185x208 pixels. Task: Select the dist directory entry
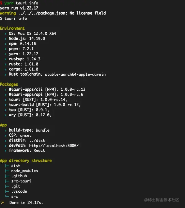[16, 166]
